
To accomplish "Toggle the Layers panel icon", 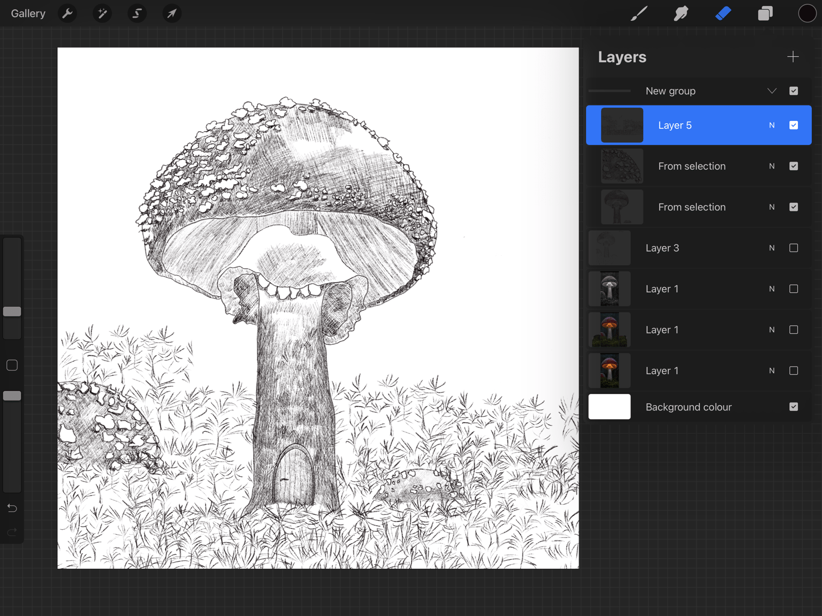I will point(765,13).
